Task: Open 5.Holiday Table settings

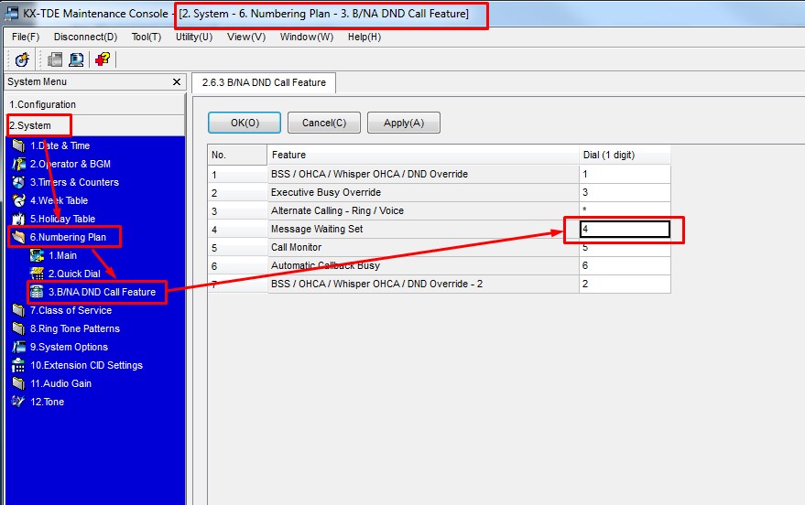Action: coord(62,219)
